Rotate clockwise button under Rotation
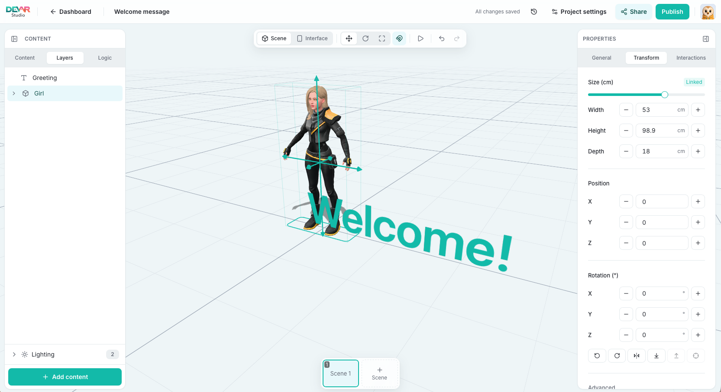The width and height of the screenshot is (721, 392). pyautogui.click(x=617, y=356)
